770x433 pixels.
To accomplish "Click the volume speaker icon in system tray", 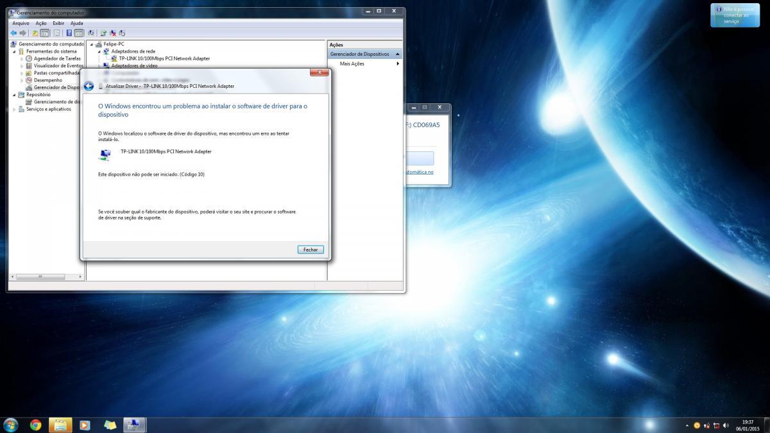I will [x=726, y=425].
